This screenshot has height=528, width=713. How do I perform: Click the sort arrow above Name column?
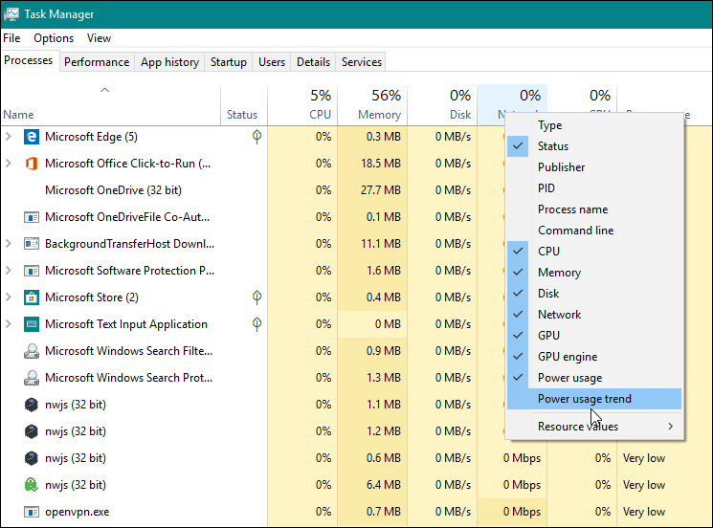pos(104,90)
